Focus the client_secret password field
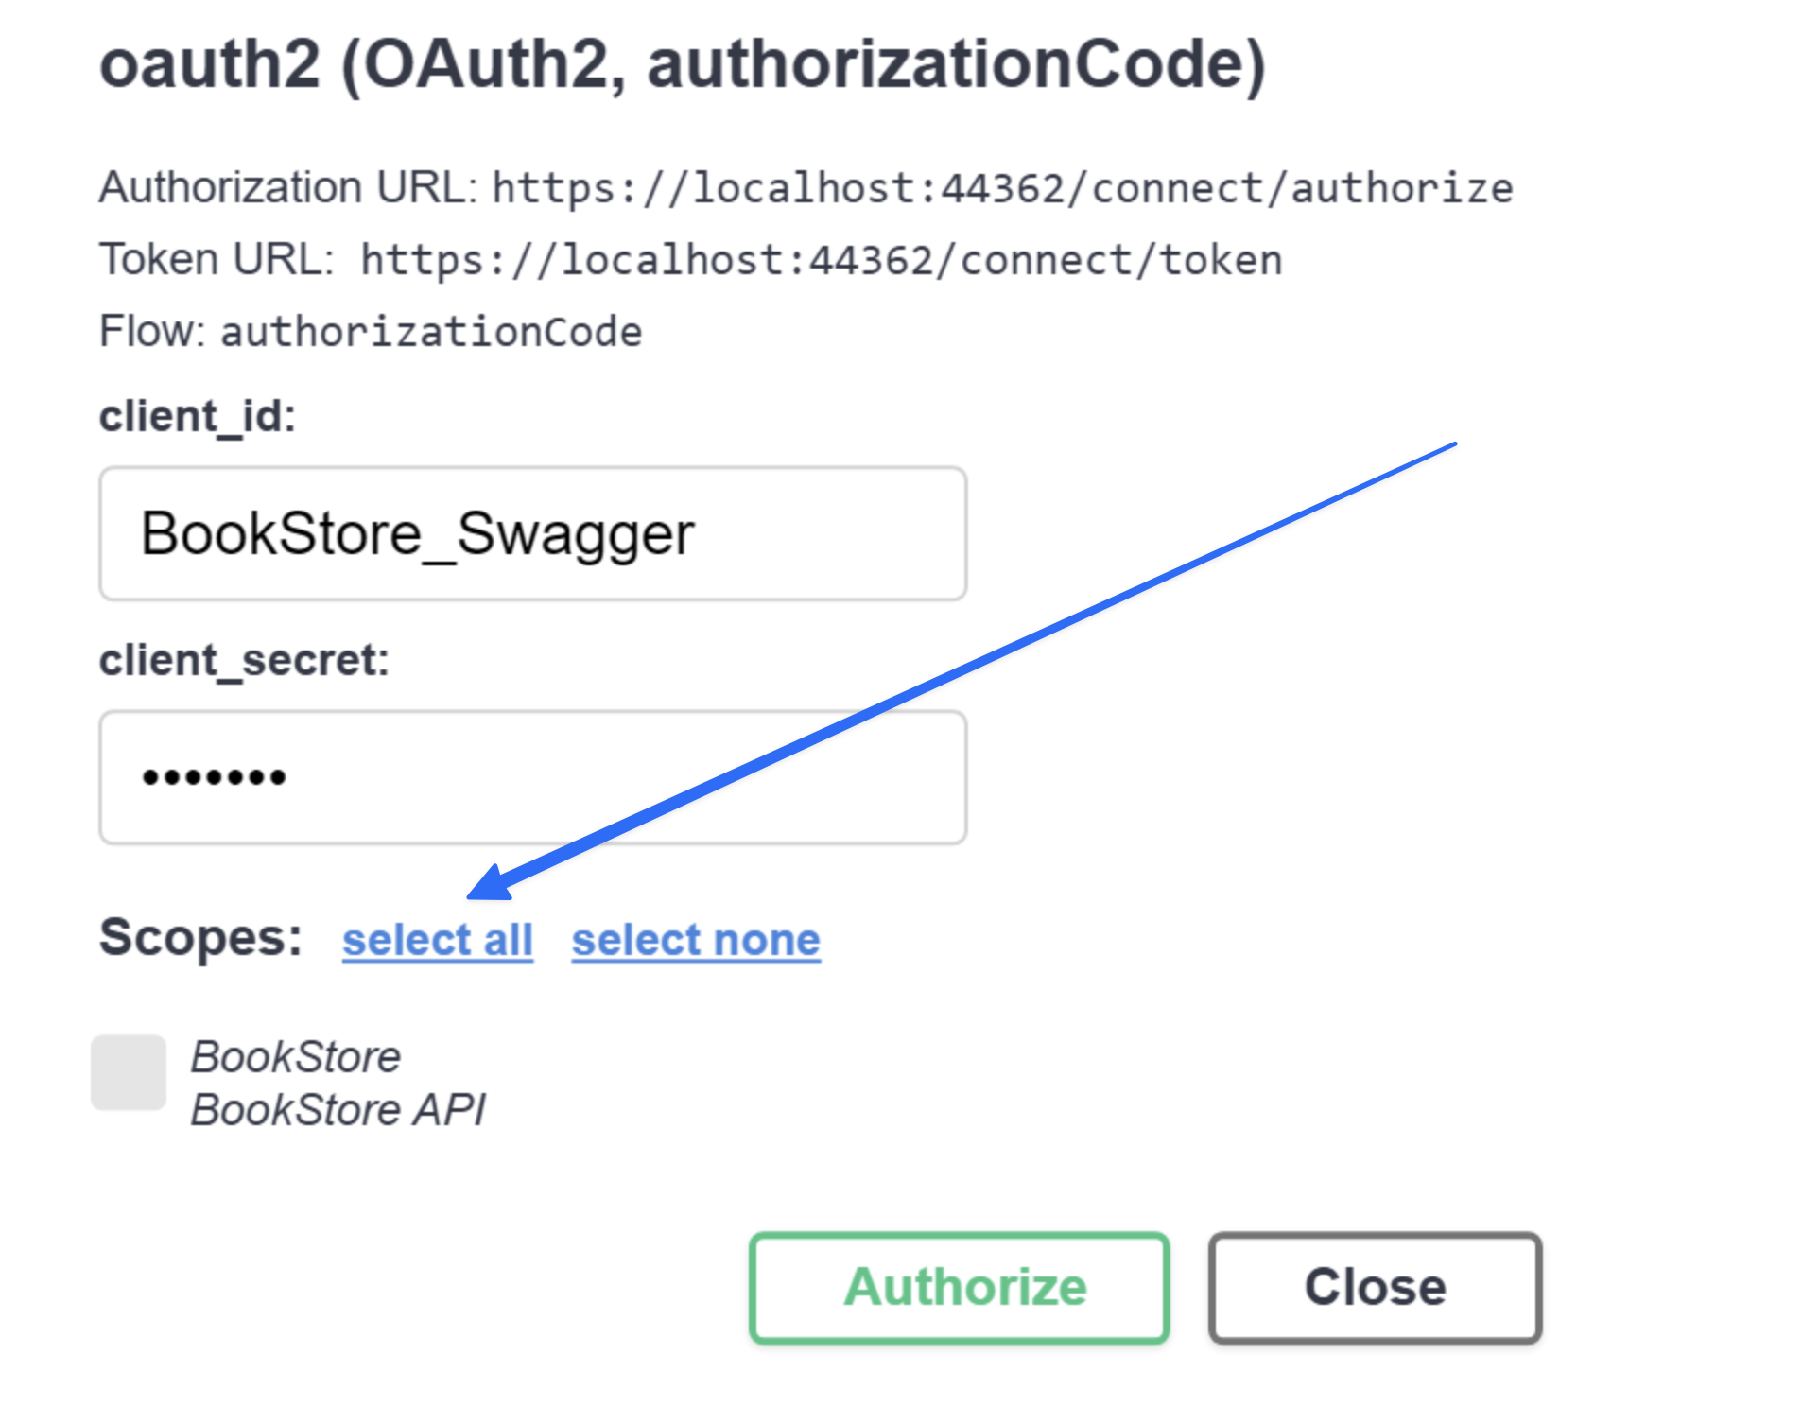Screen dimensions: 1802x1424 [532, 777]
